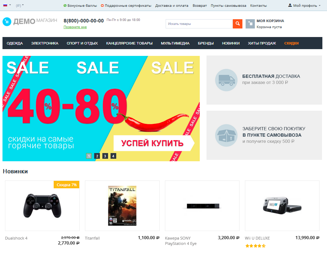Click the pickup point box icon
The width and height of the screenshot is (327, 257).
(x=226, y=136)
